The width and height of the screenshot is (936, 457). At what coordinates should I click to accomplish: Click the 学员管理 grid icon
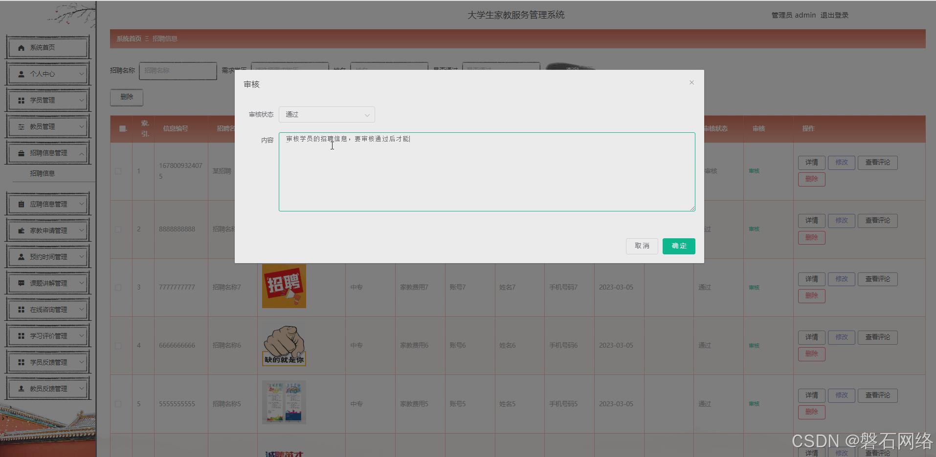pos(21,100)
